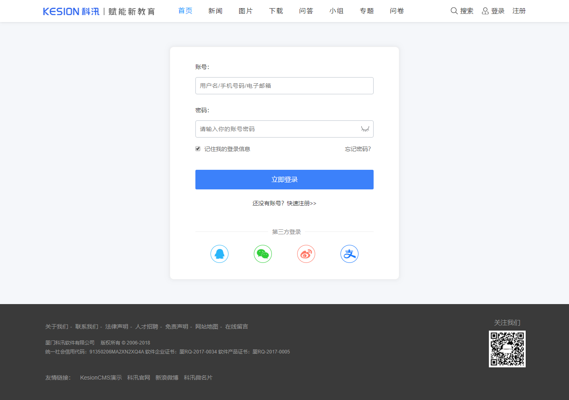Select the Weibo third-party login icon
Viewport: 569px width, 400px height.
306,253
